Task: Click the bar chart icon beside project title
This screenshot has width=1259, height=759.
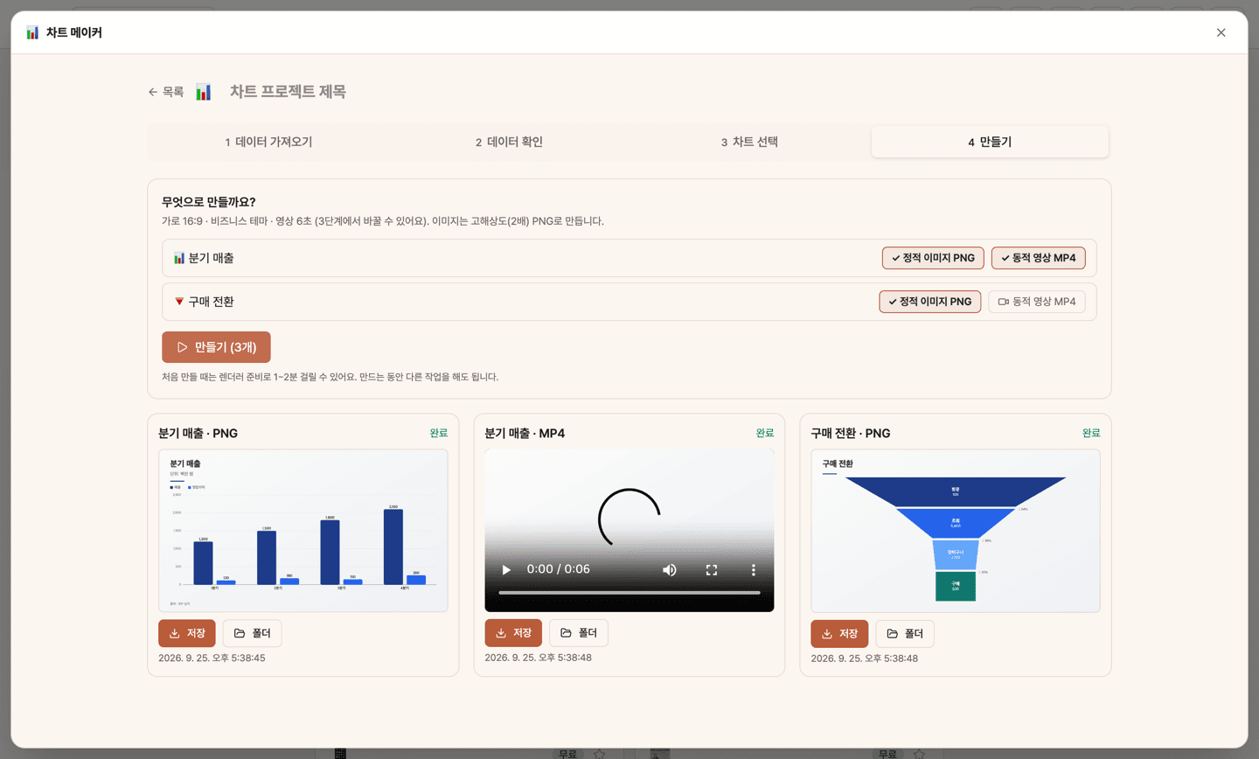Action: pyautogui.click(x=203, y=92)
